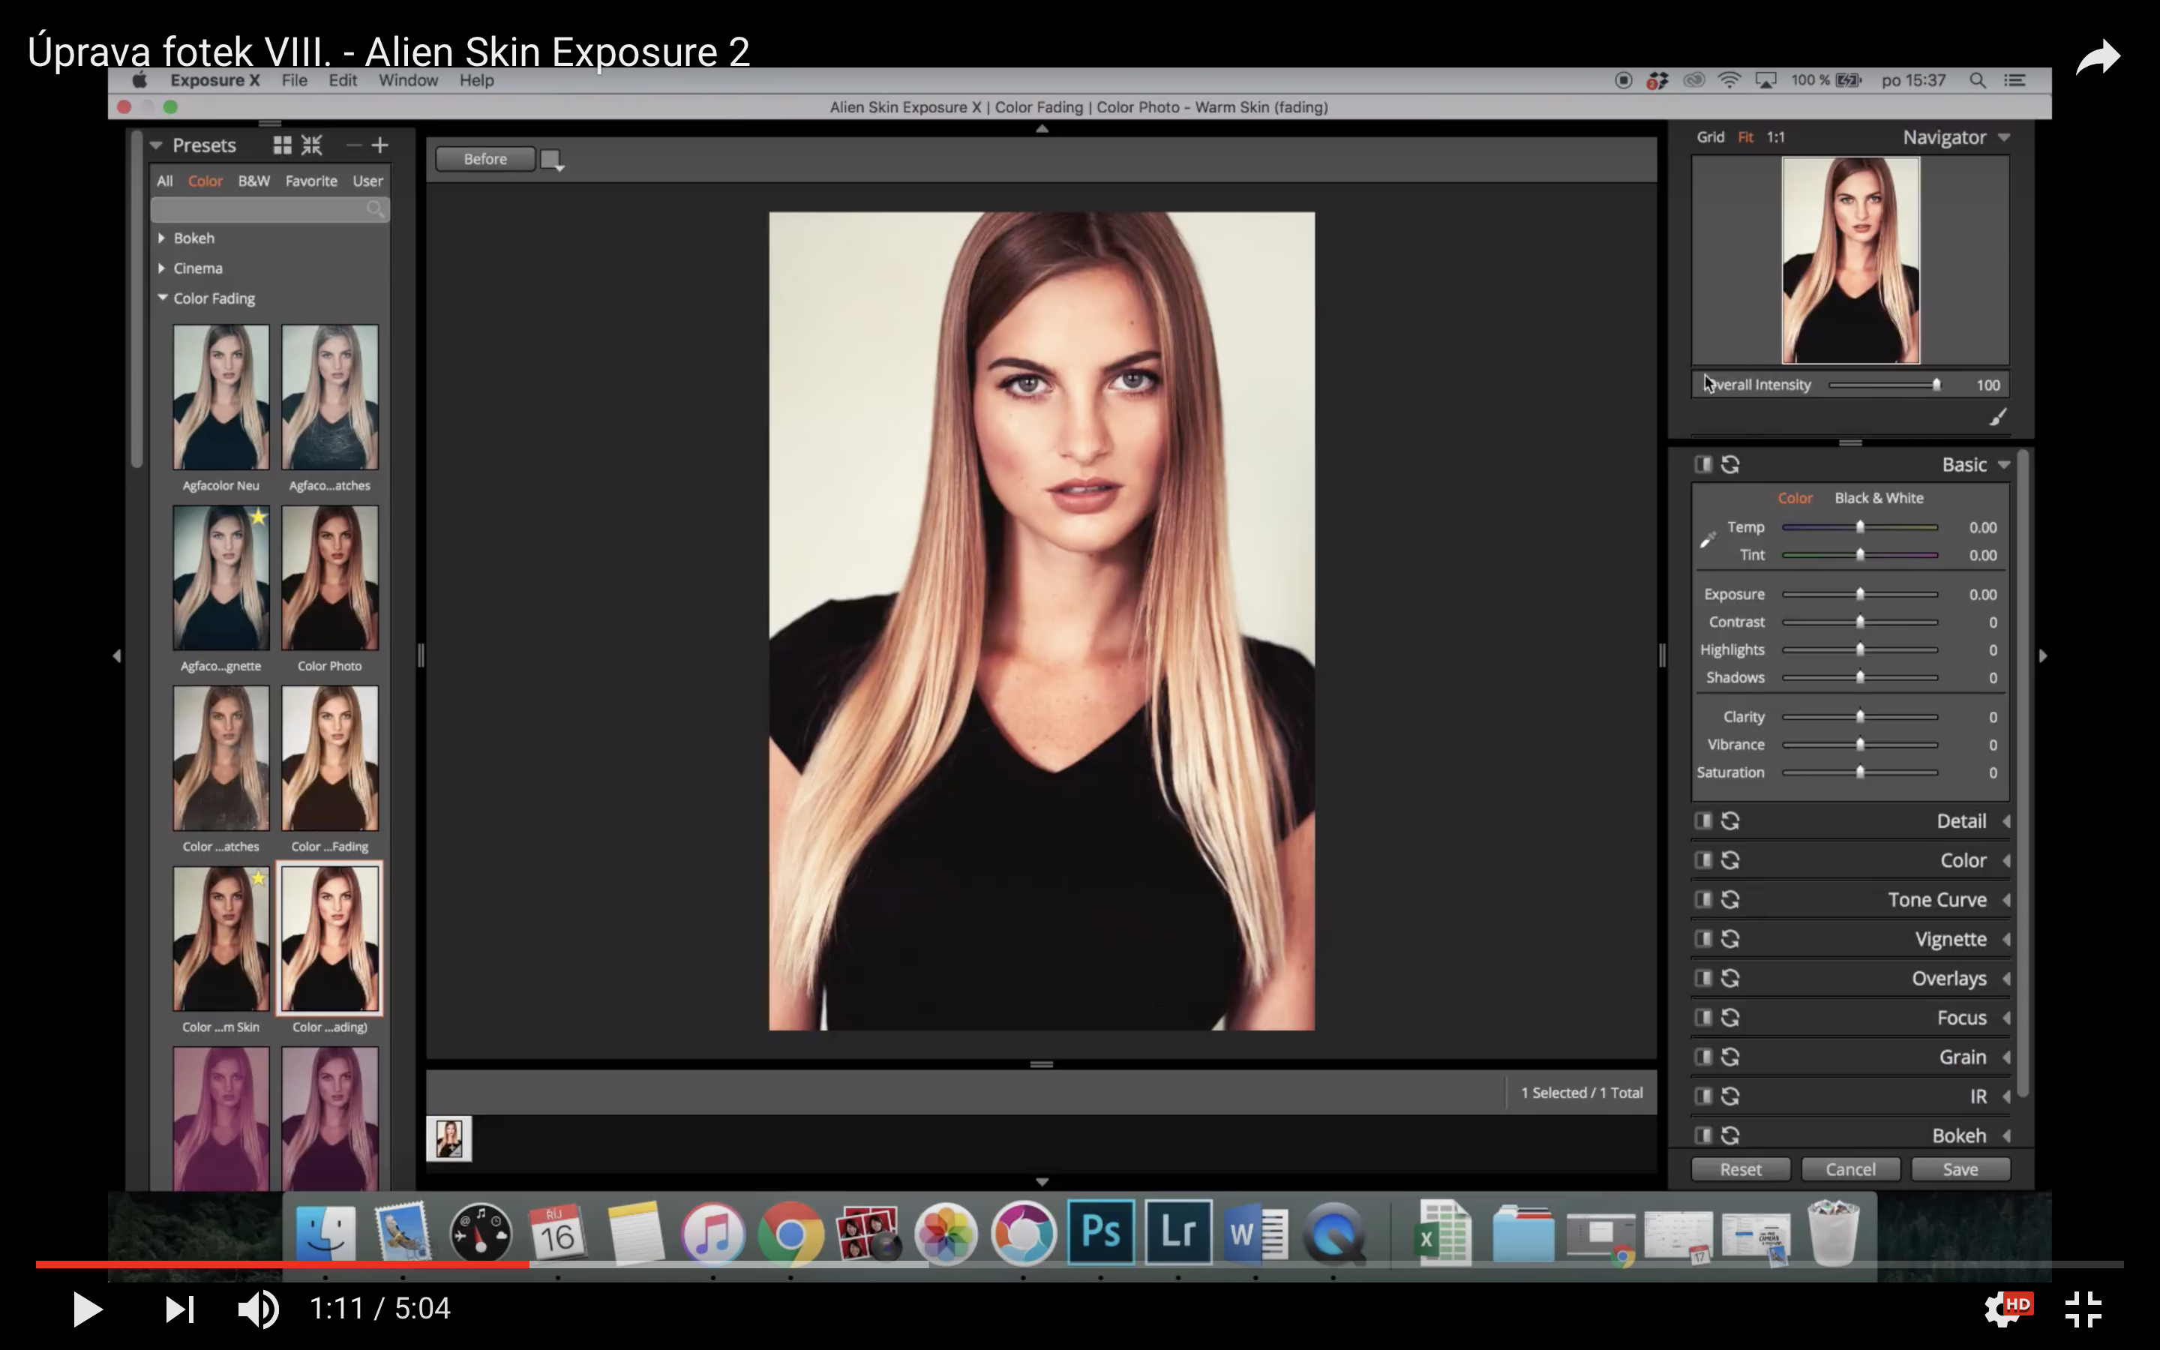Click the plus icon to add preset
This screenshot has height=1350, width=2160.
click(x=380, y=145)
